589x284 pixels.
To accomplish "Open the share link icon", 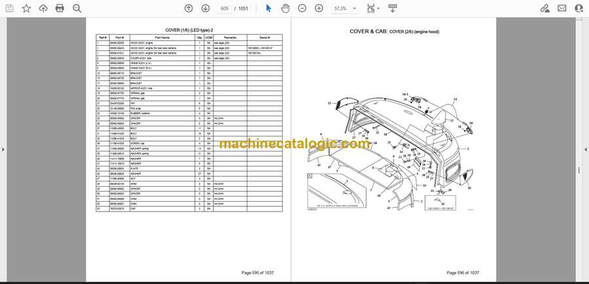I will (545, 8).
